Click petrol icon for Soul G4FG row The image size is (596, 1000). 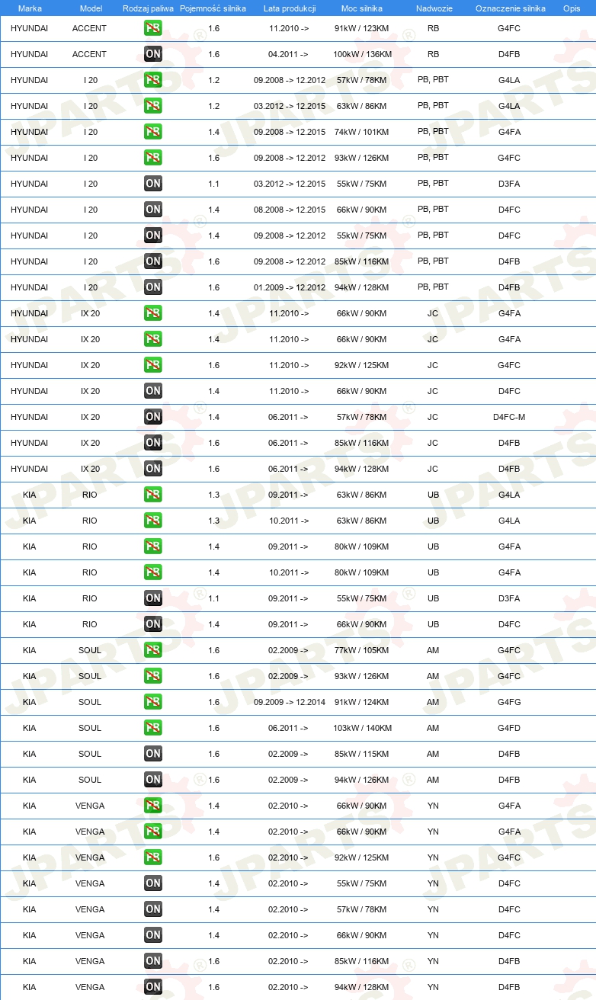(x=153, y=702)
